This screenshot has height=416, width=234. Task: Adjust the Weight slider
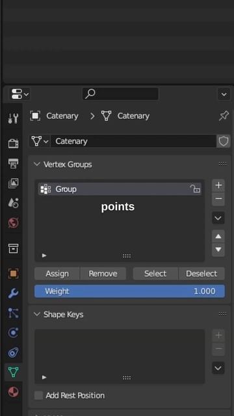(x=129, y=291)
